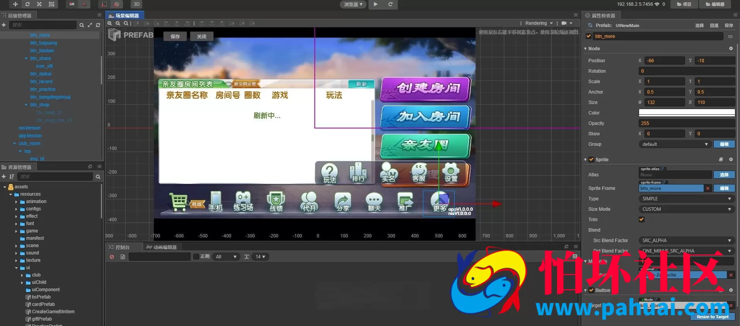This screenshot has width=740, height=326.
Task: Add a new node in hierarchy
Action: [x=4, y=25]
